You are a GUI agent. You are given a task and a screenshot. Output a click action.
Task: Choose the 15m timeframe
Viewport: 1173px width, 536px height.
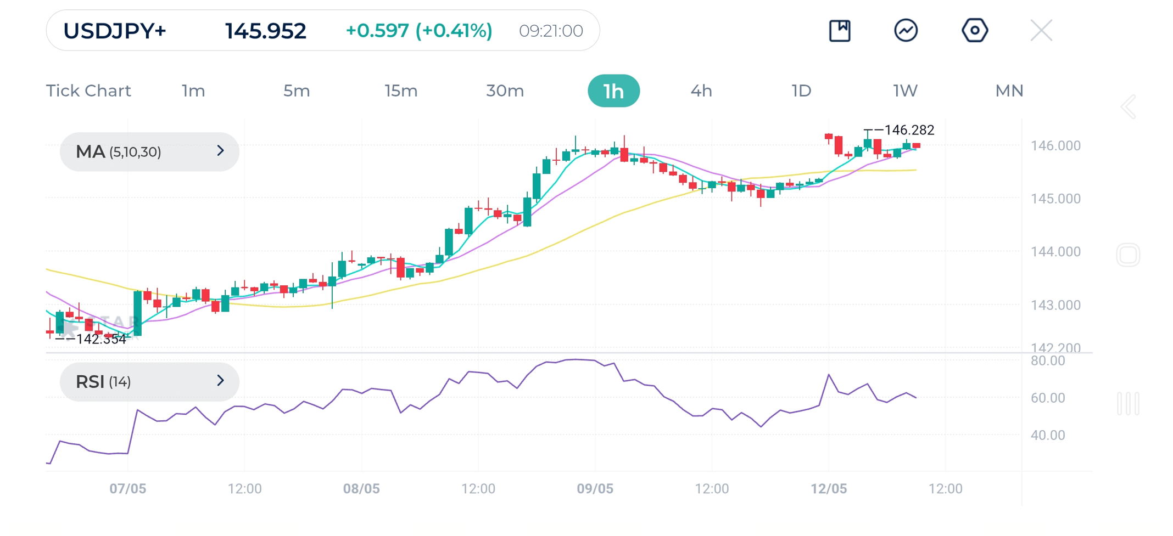click(401, 91)
